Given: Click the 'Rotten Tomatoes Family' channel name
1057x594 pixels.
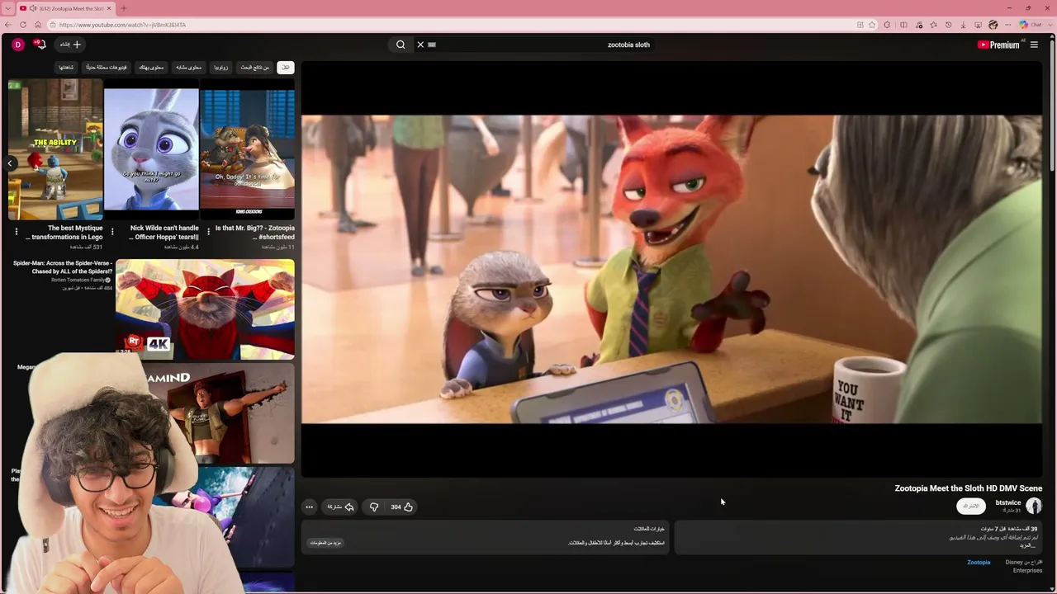Looking at the screenshot, I should click(78, 280).
